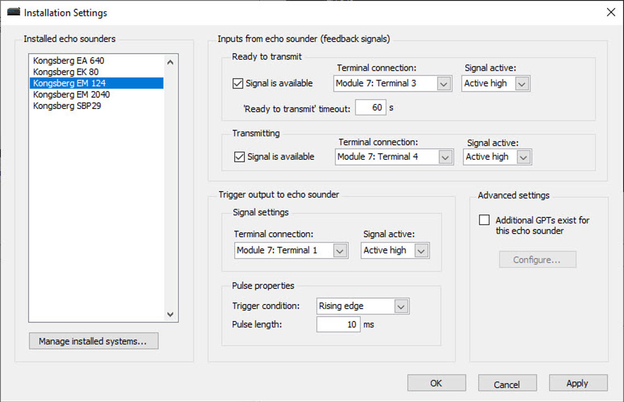The height and width of the screenshot is (402, 624).
Task: Enable Additional GPTs exist for this echo sounder
Action: click(x=484, y=220)
